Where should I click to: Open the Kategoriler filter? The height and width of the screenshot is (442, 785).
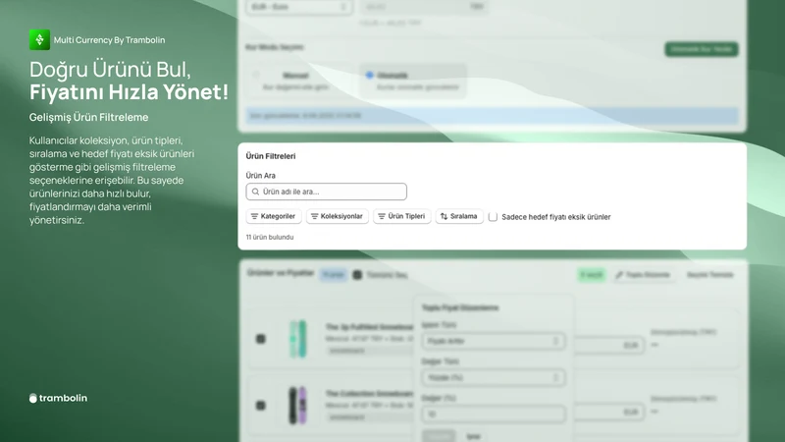[x=274, y=216]
